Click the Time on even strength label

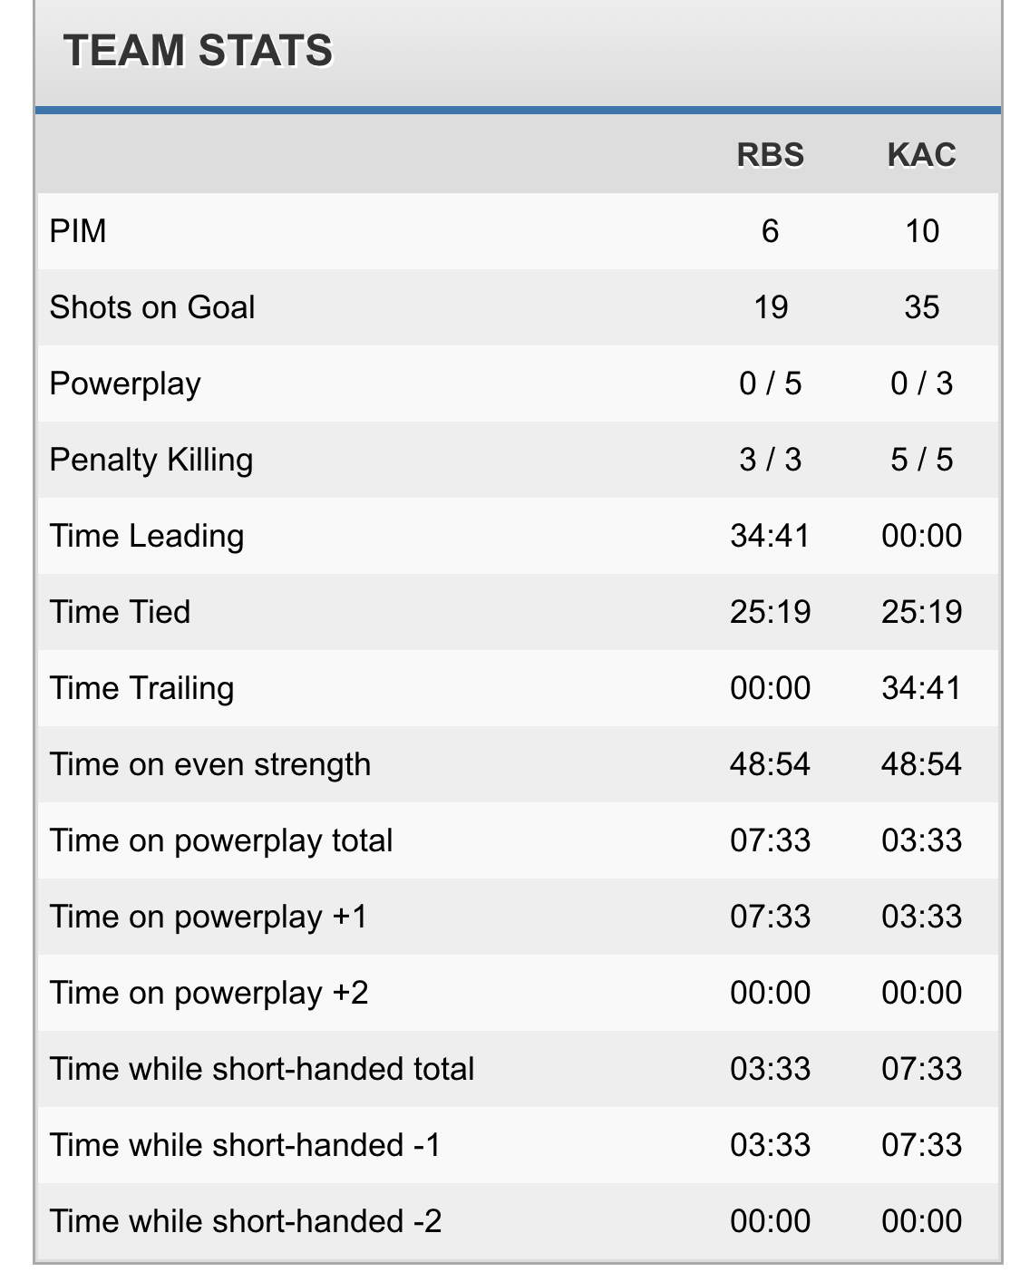click(x=210, y=764)
